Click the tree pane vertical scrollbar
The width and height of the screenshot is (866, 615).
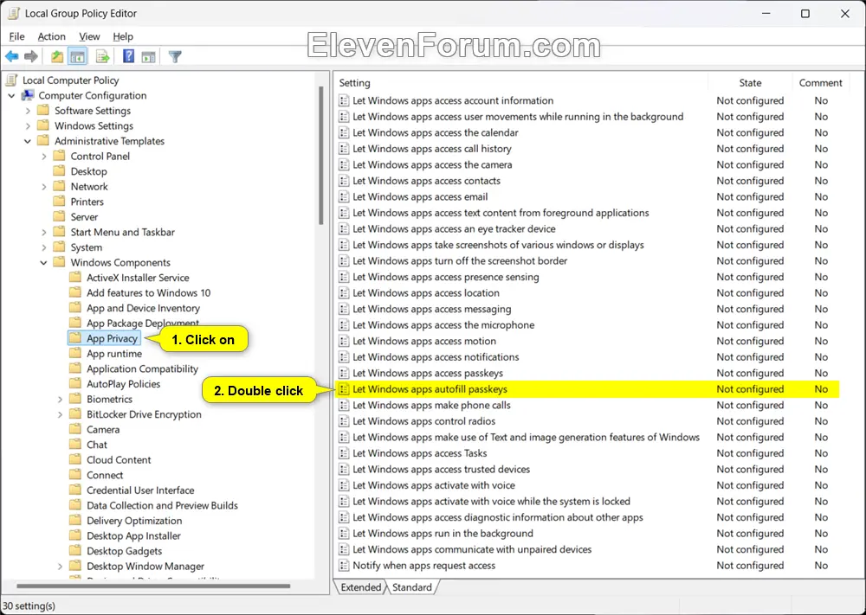[321, 155]
